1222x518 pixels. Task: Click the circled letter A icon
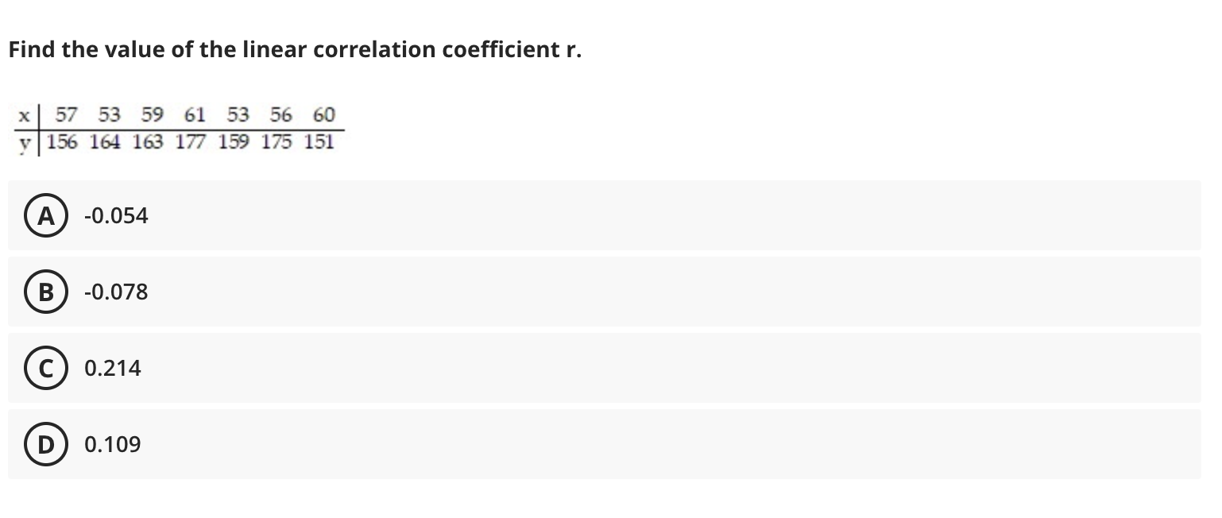pos(45,215)
